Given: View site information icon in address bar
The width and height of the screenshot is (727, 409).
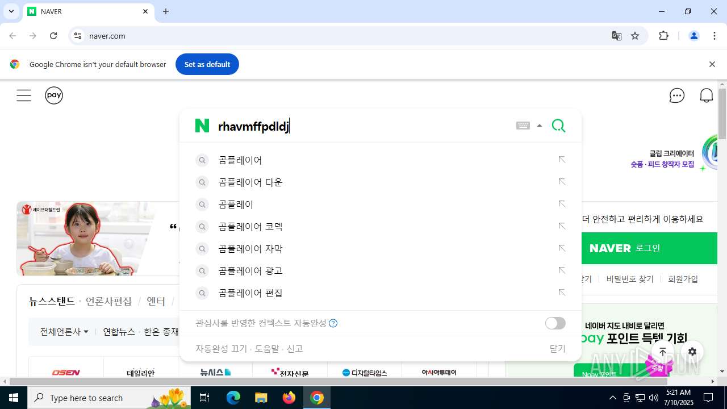Looking at the screenshot, I should (x=78, y=36).
